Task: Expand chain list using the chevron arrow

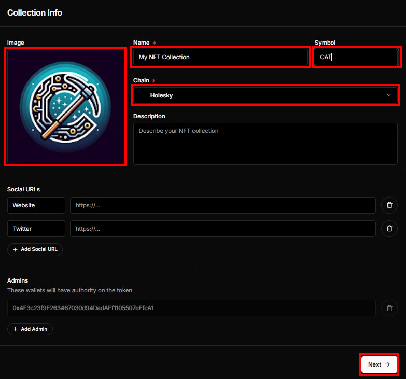Action: 389,95
